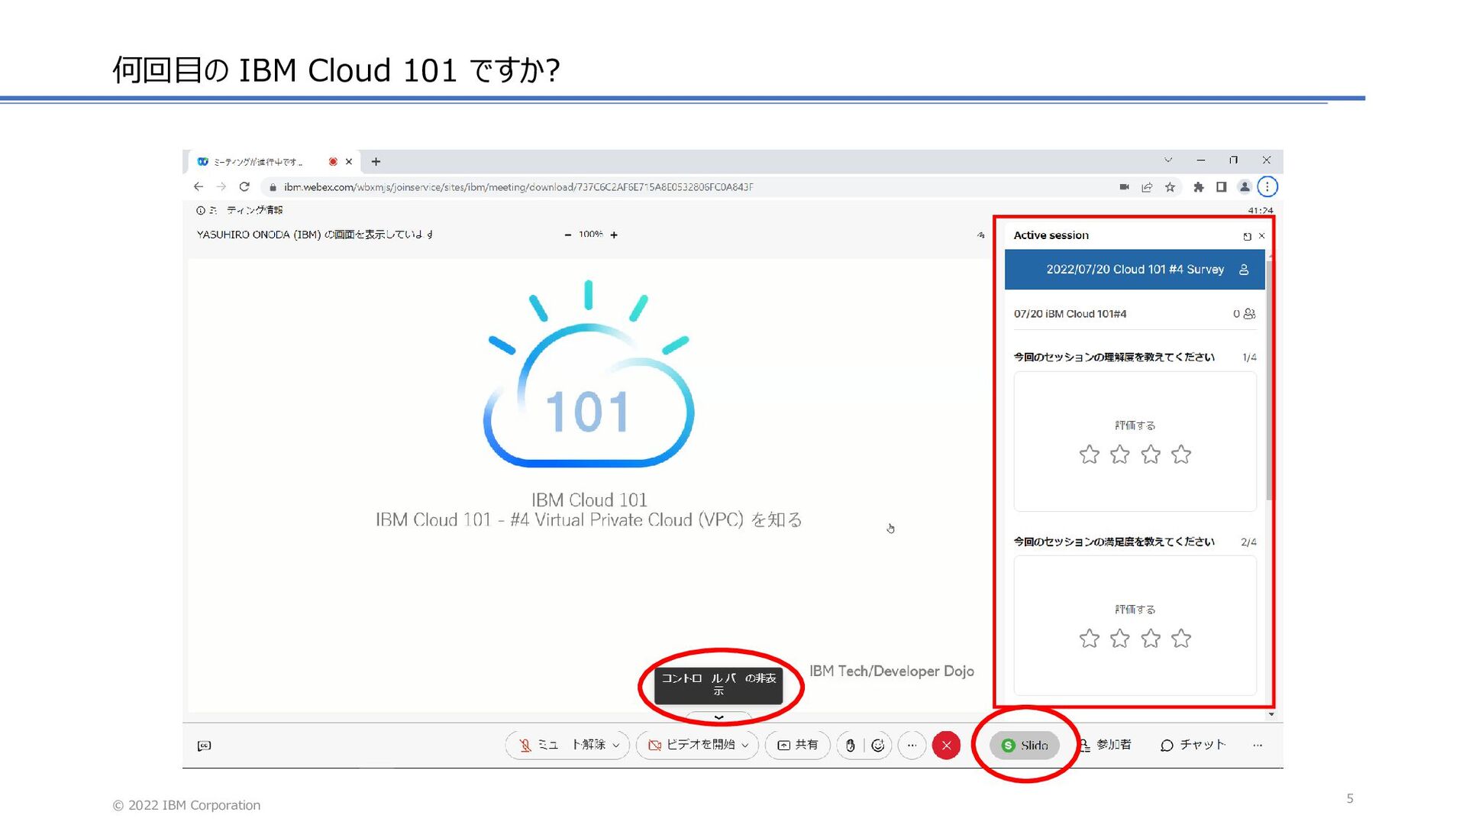Pop out the Active session panel
1466x825 pixels.
pyautogui.click(x=1247, y=236)
